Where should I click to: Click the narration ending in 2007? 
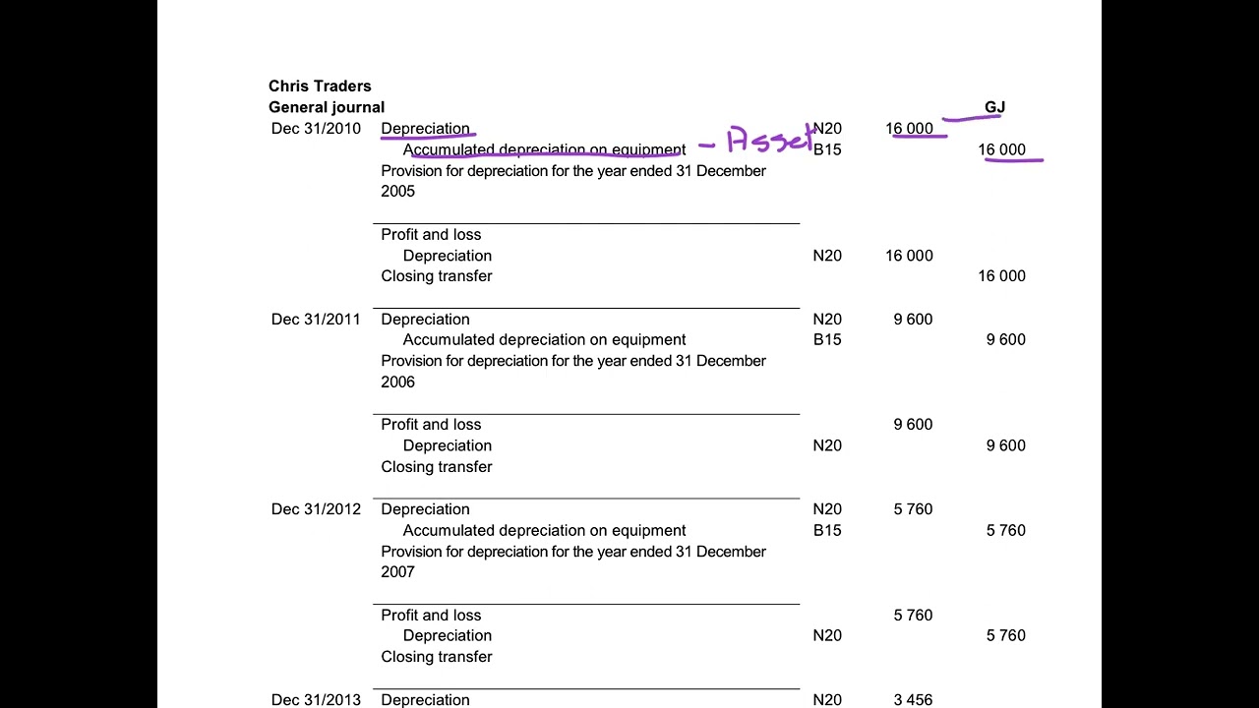573,561
